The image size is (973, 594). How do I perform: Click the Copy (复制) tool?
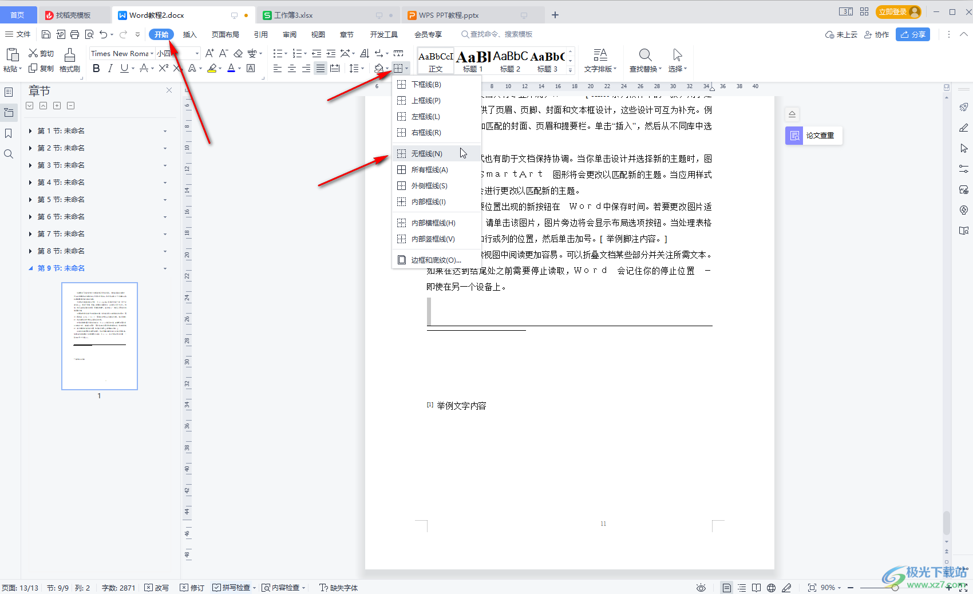pos(41,68)
